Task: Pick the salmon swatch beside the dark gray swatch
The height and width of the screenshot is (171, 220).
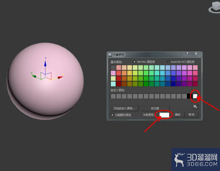Action: point(119,68)
